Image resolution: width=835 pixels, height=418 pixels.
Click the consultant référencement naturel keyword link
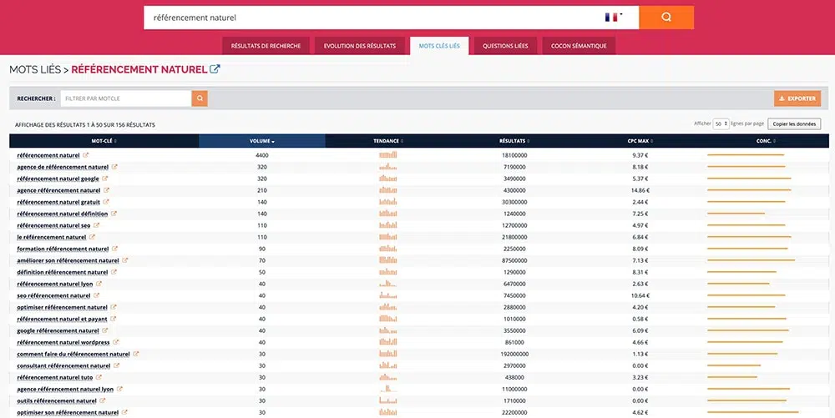pos(64,366)
